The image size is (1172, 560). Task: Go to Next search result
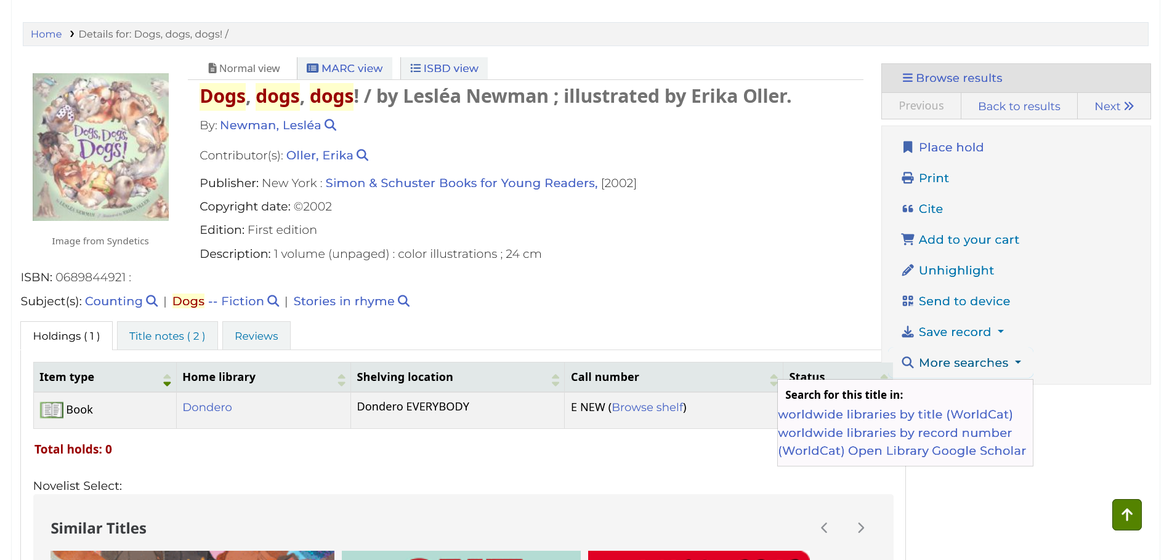pyautogui.click(x=1113, y=106)
